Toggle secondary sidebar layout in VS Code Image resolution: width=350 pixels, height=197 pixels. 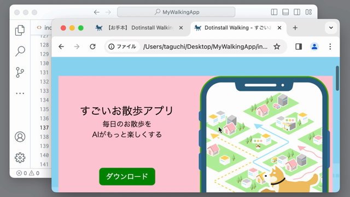297,12
